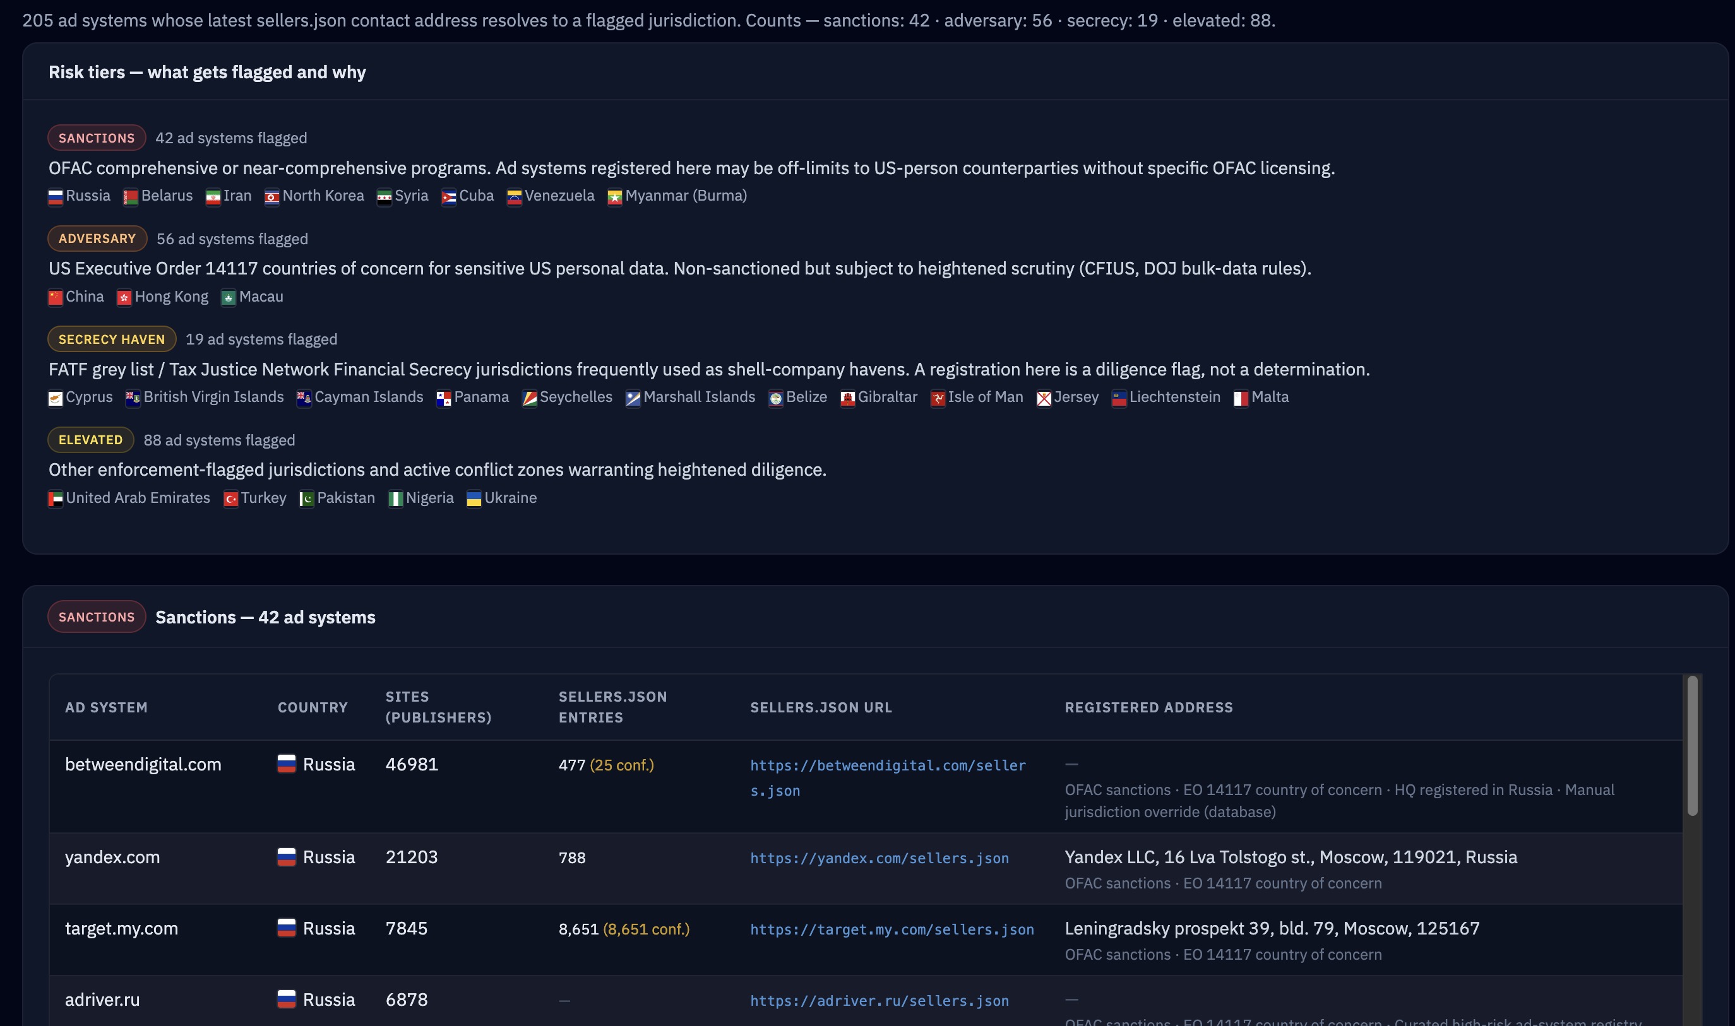This screenshot has width=1735, height=1026.
Task: Click the SECRECY HAVEN tier badge
Action: coord(112,339)
